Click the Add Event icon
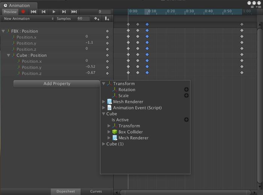 [107, 18]
